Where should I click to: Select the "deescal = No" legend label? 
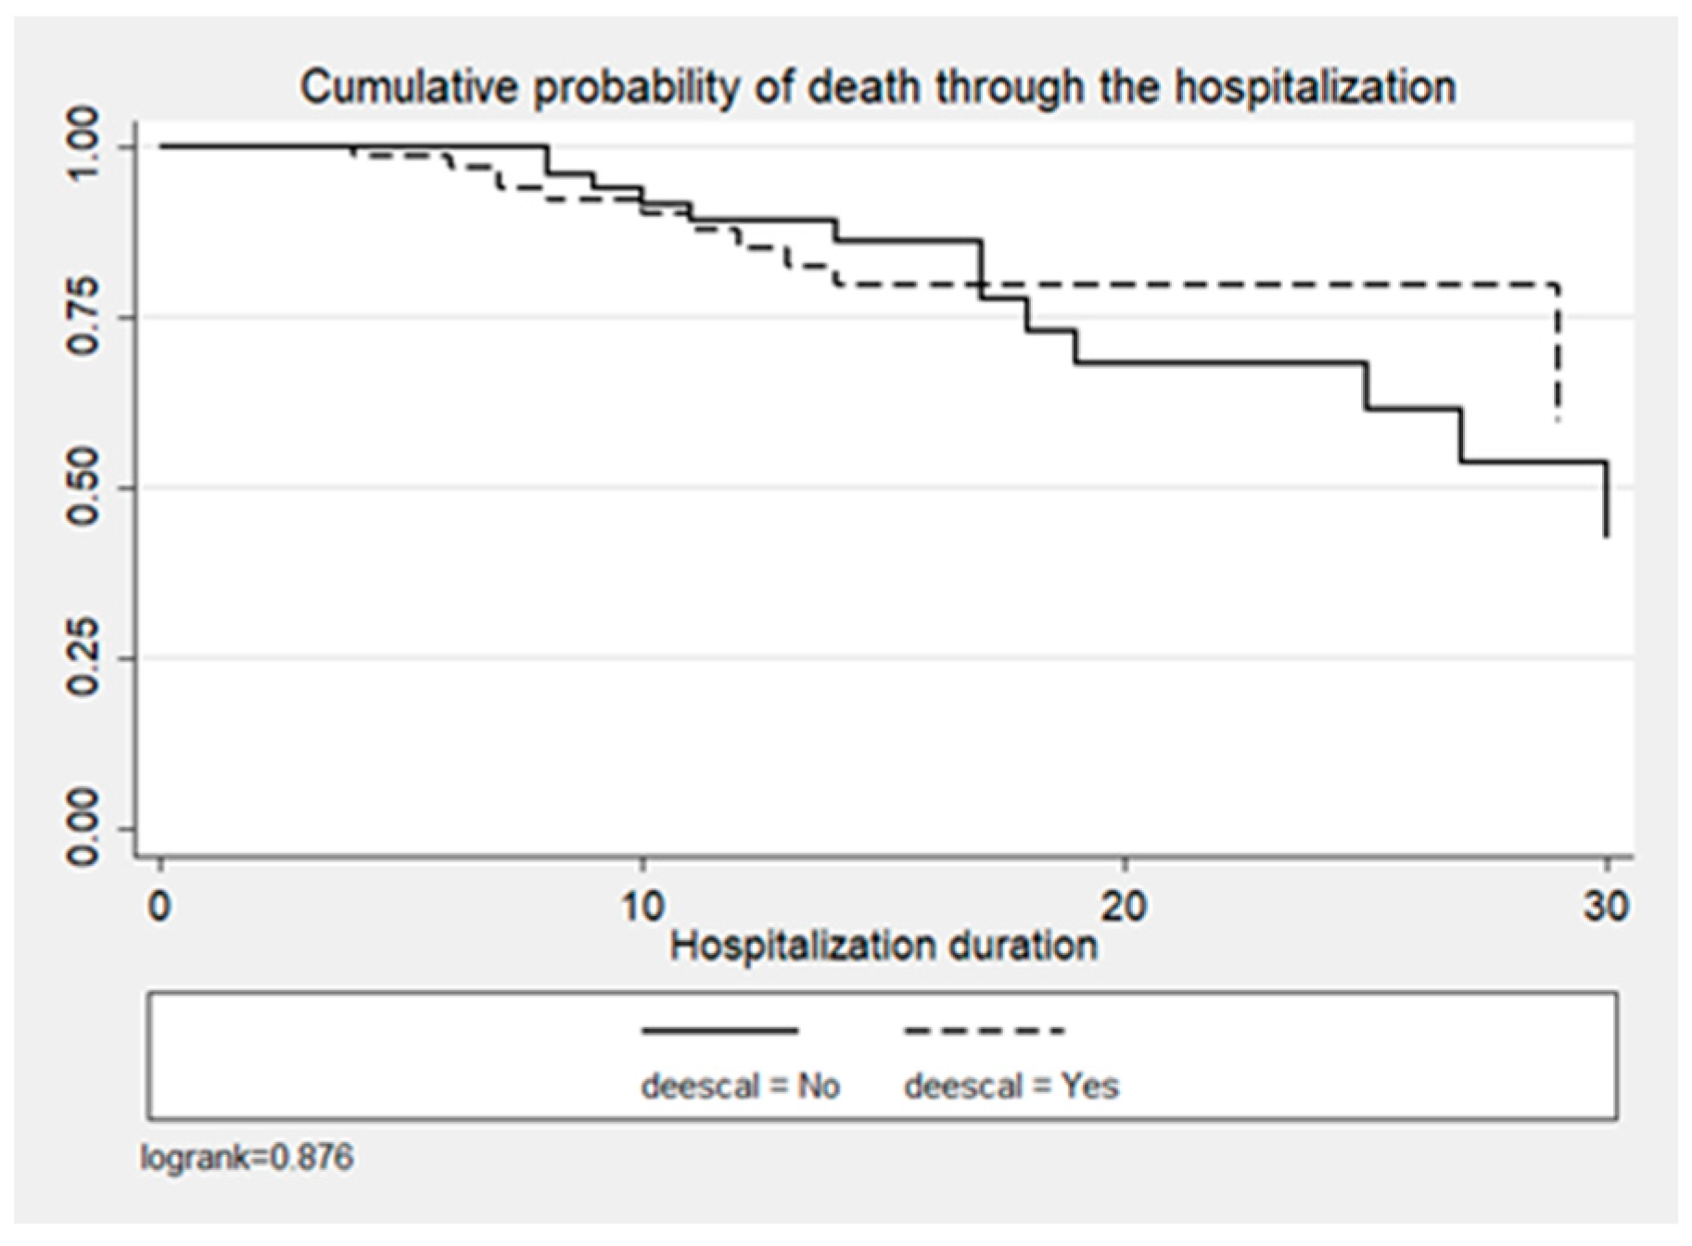tap(740, 1086)
